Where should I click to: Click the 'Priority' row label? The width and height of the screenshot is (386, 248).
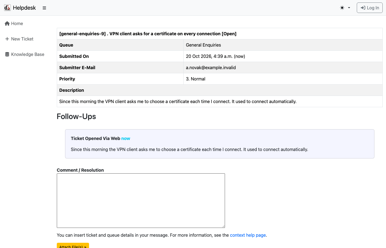pos(67,79)
